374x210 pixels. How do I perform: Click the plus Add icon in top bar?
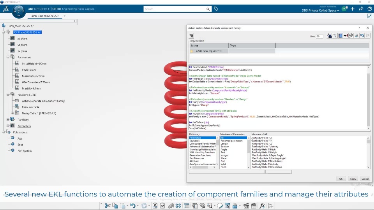click(x=353, y=9)
